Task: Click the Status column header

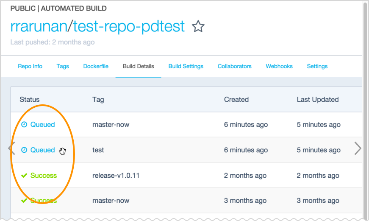Action: click(x=29, y=100)
